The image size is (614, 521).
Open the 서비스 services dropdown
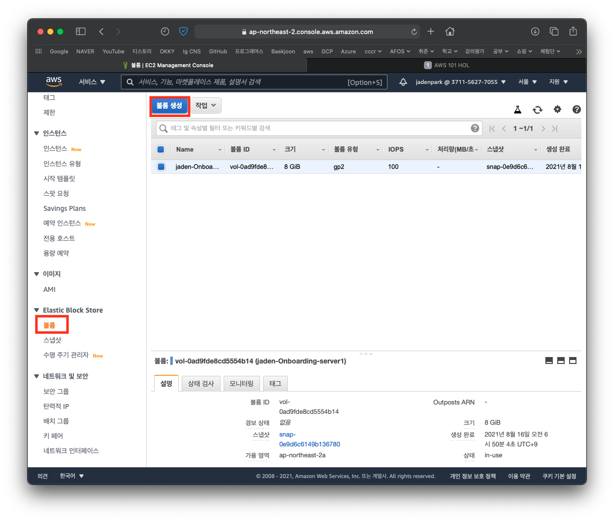click(x=92, y=82)
